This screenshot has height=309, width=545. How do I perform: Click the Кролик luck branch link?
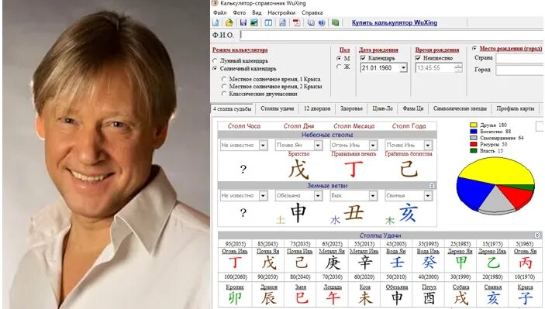(x=235, y=287)
